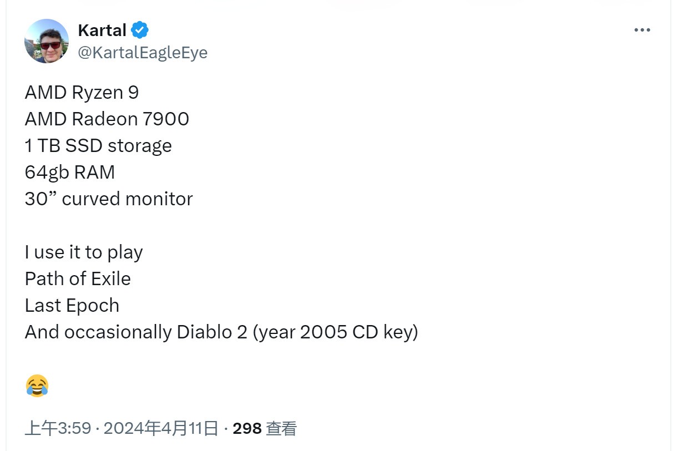Open Kartal's profile picture avatar
Viewport: 673px width, 451px height.
(x=47, y=41)
